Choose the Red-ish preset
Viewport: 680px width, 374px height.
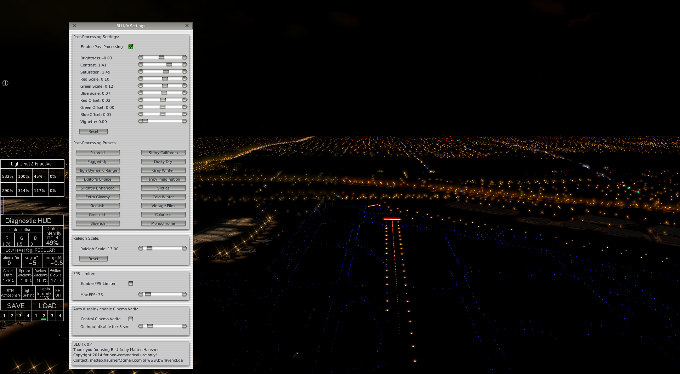(x=98, y=206)
